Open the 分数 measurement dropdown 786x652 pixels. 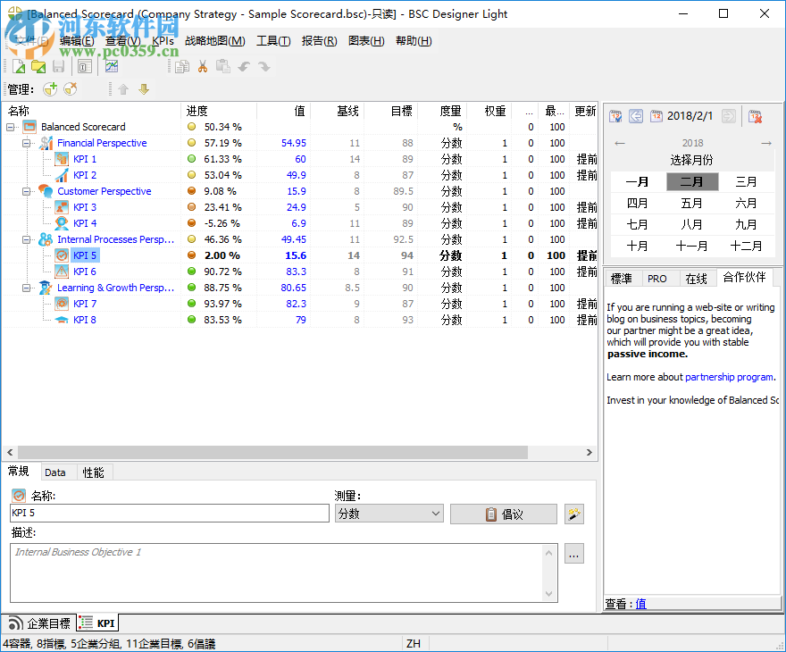point(389,513)
